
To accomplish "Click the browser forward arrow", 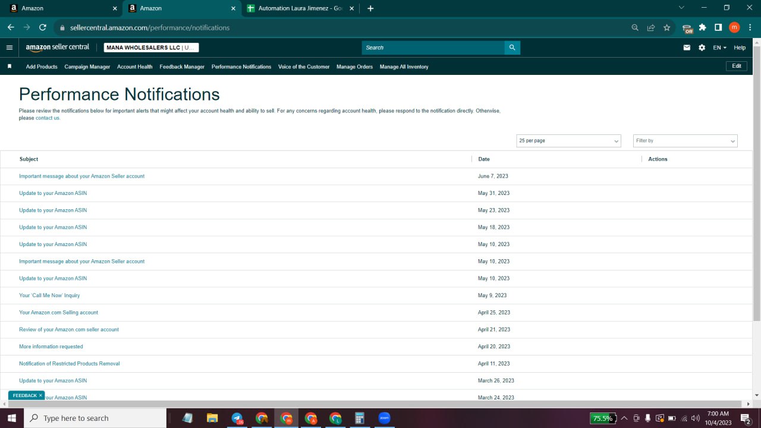I will click(27, 27).
